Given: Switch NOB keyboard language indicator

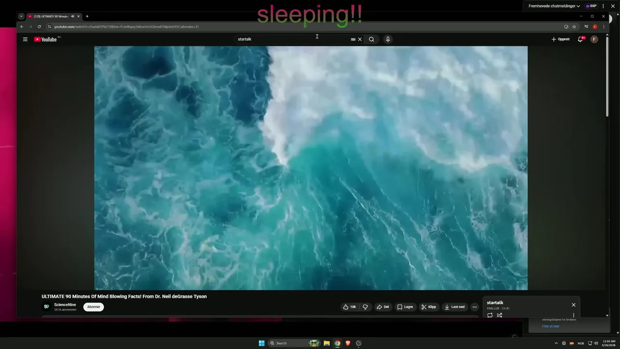Looking at the screenshot, I should 581,343.
